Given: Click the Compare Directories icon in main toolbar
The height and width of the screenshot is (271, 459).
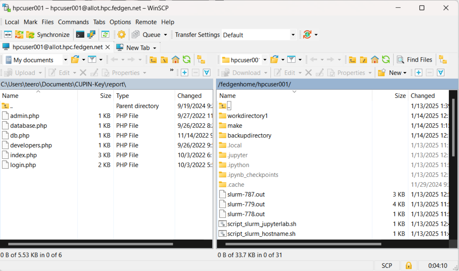Looking at the screenshot, I should (x=8, y=34).
